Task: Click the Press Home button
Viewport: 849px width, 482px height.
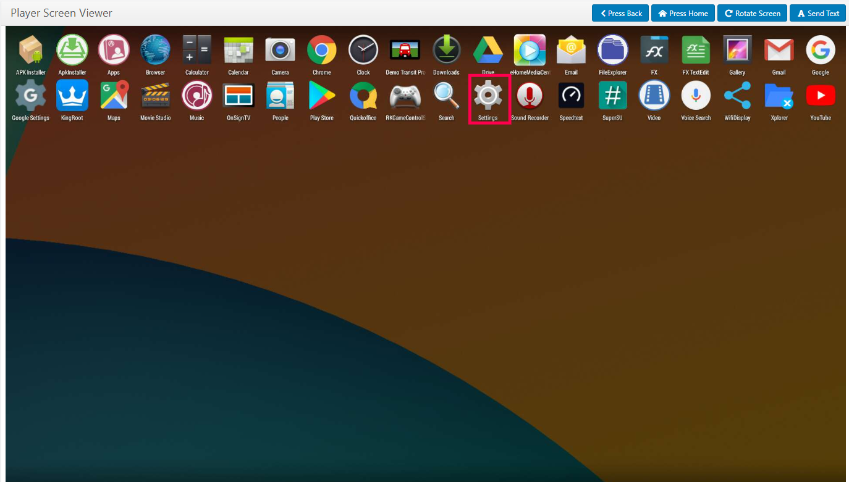Action: (x=683, y=13)
